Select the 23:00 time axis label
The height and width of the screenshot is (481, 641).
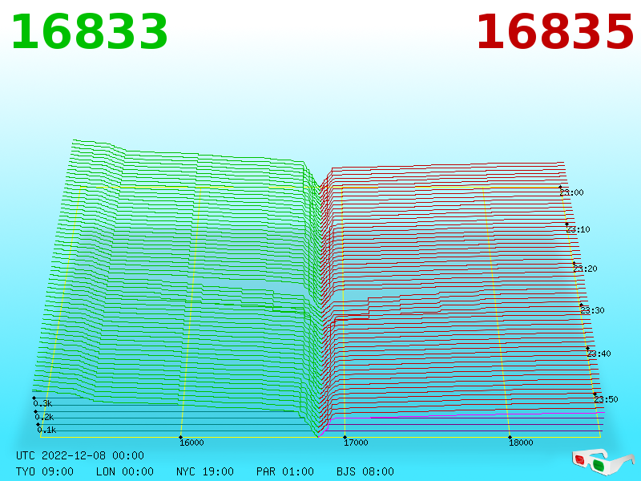(571, 192)
